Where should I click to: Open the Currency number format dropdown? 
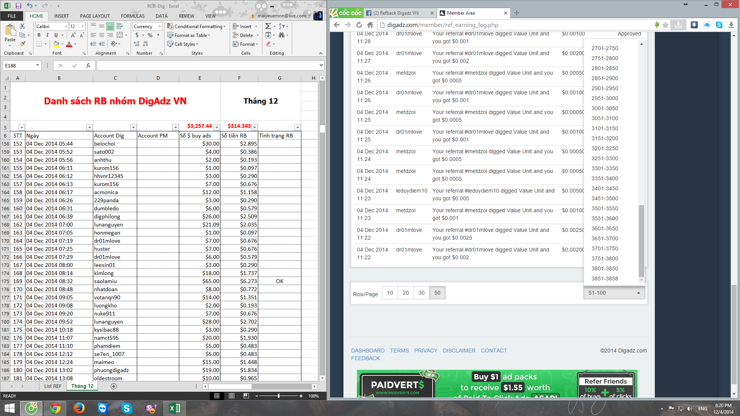click(160, 26)
